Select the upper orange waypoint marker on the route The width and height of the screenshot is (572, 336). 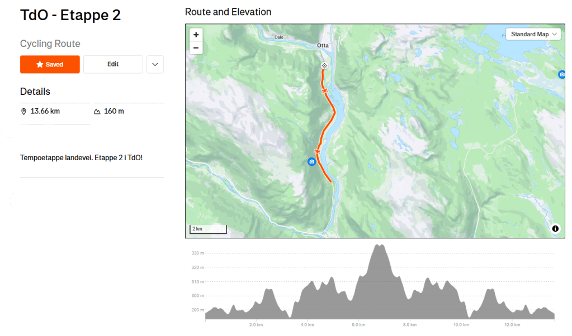(x=324, y=90)
